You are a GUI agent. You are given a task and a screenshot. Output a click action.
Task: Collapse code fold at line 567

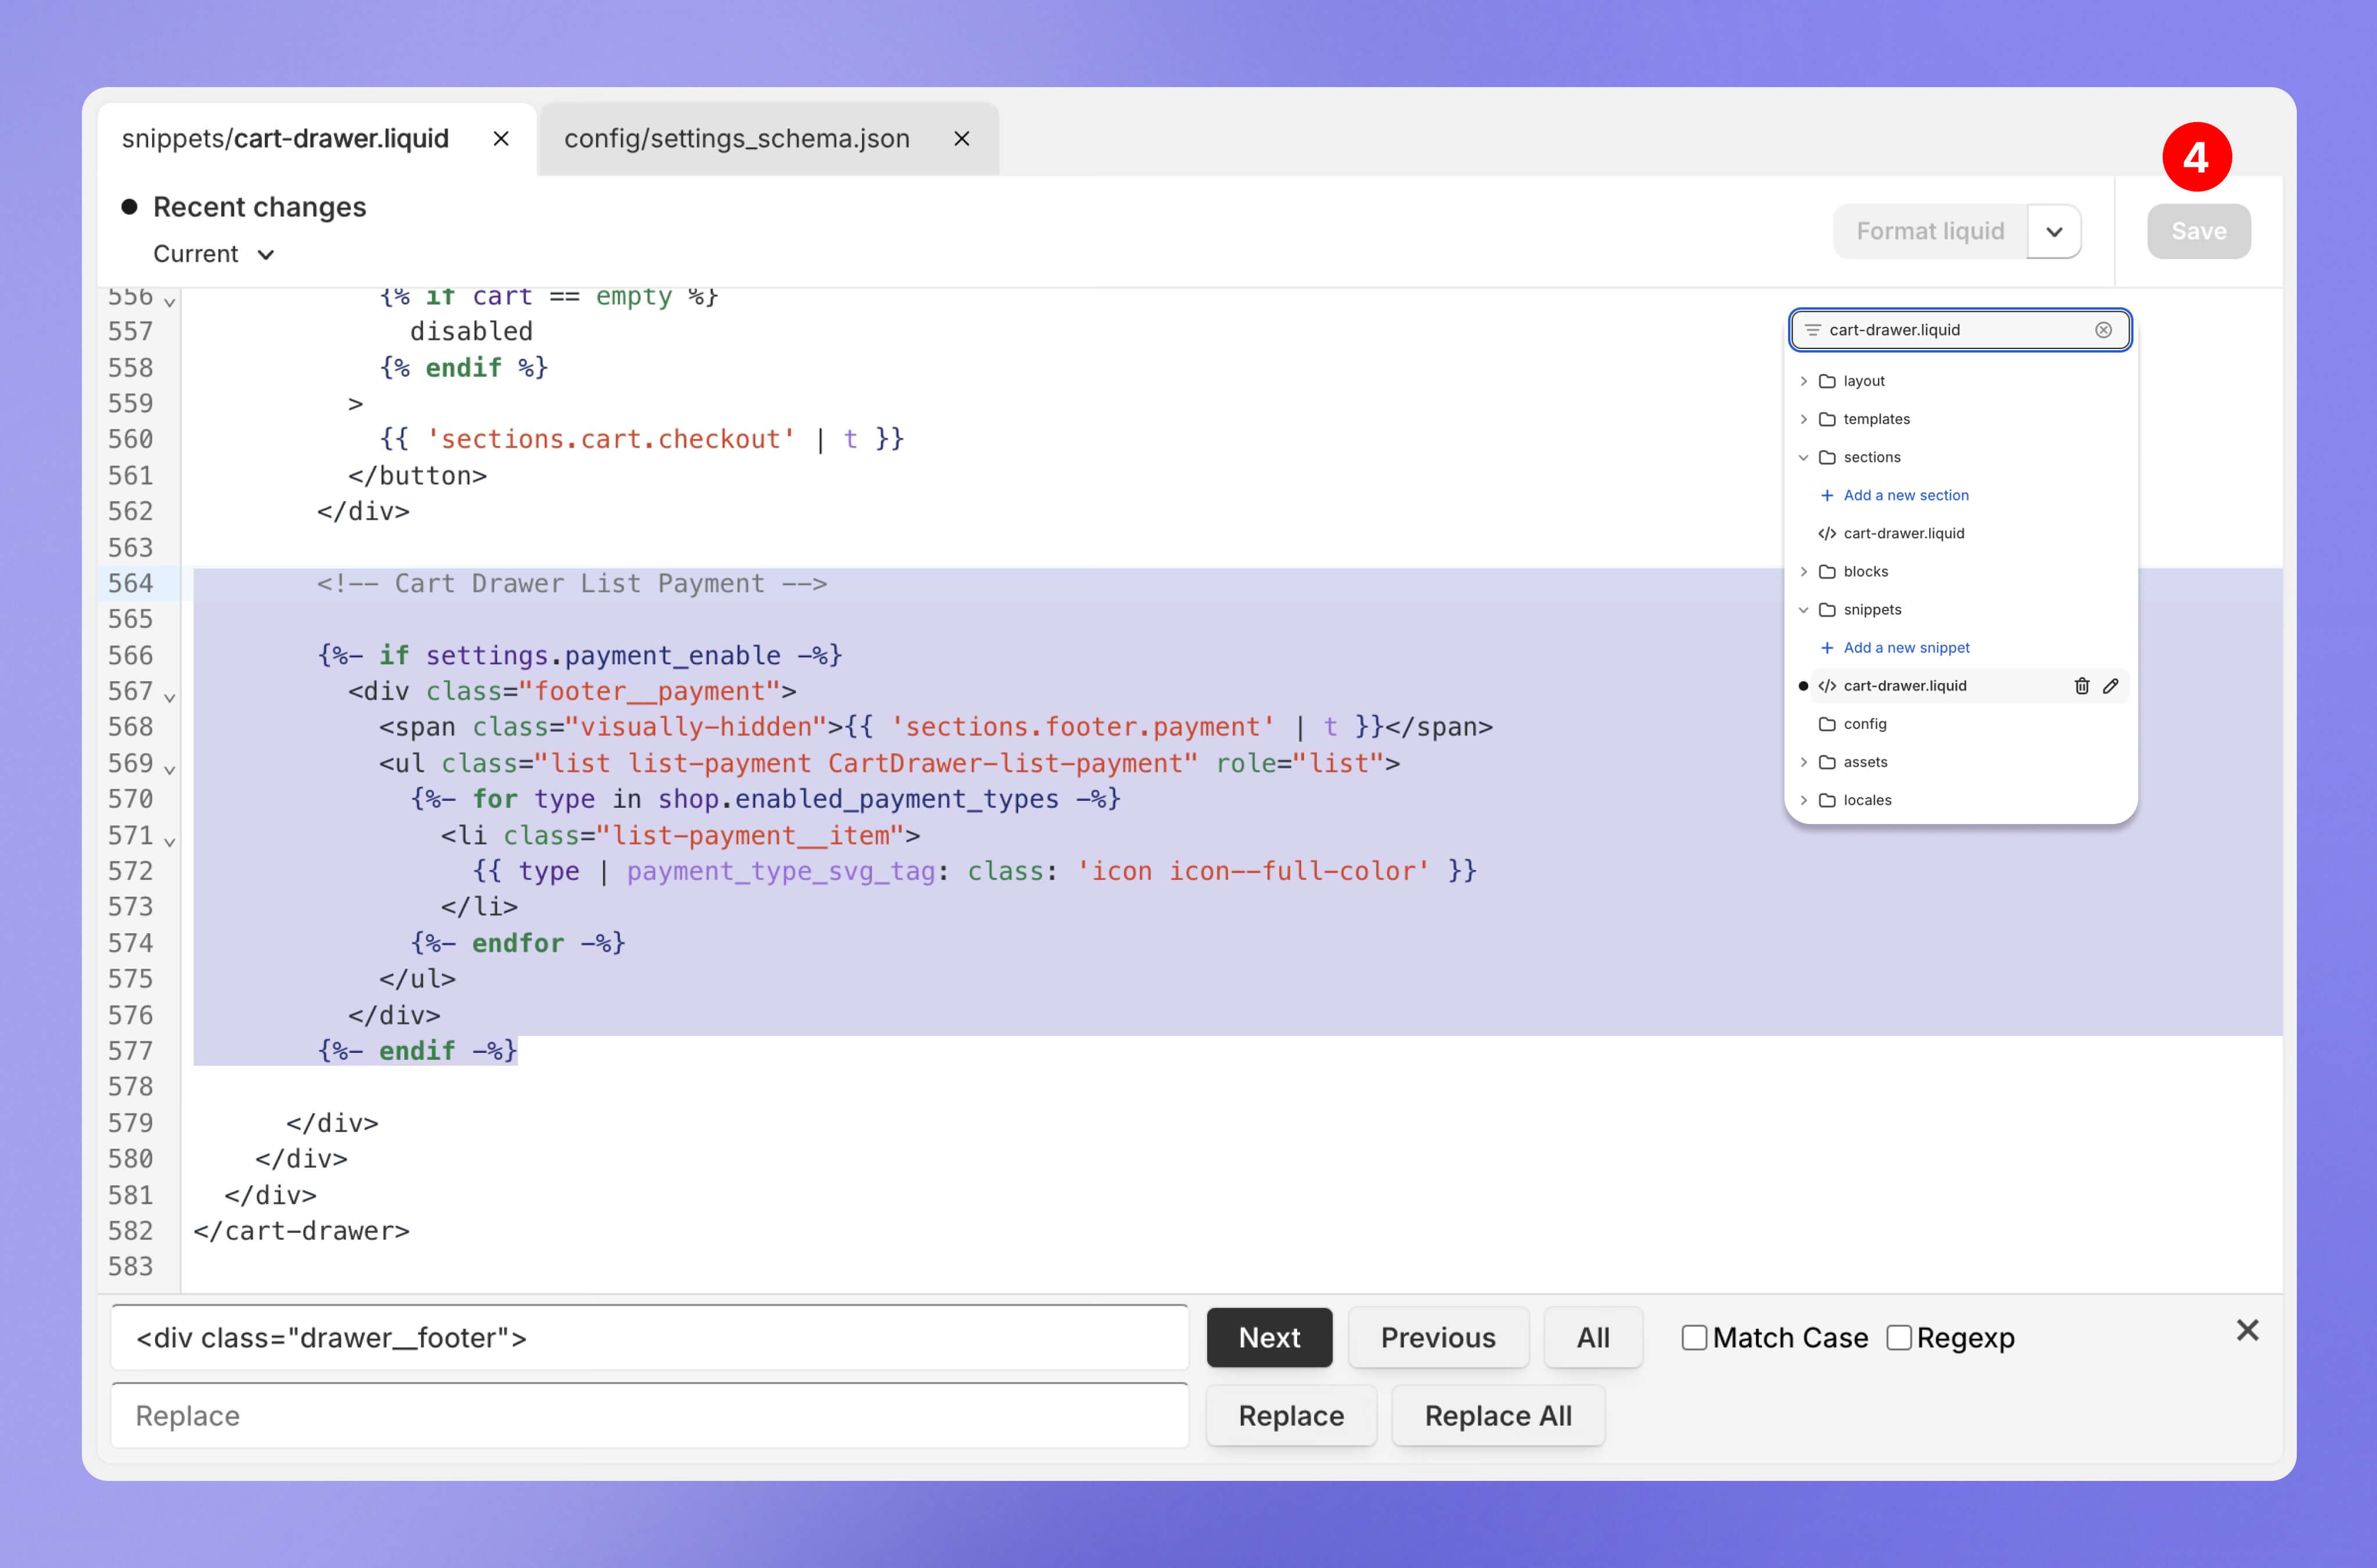click(170, 697)
